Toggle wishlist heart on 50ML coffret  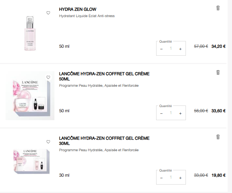coord(48,77)
